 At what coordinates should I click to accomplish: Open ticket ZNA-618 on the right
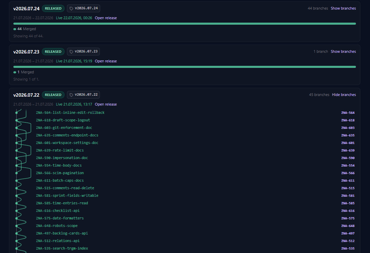coord(348,120)
